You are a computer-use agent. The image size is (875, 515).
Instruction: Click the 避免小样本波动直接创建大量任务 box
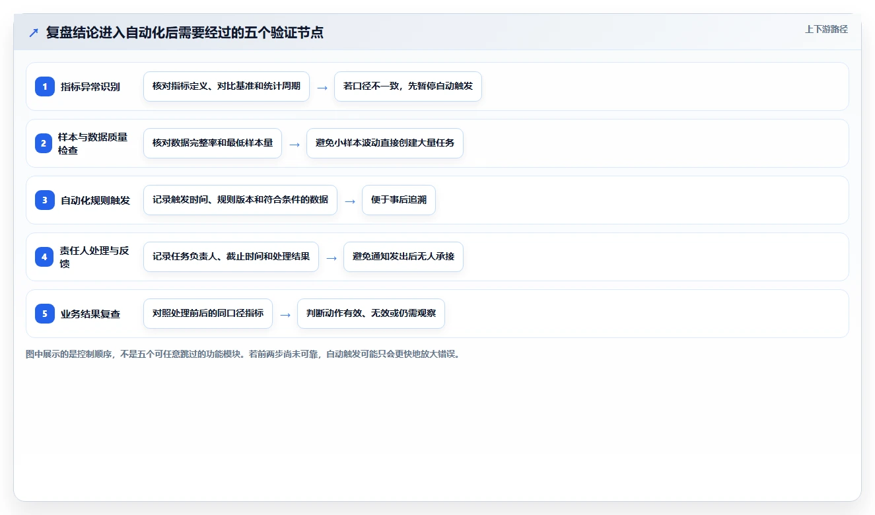pyautogui.click(x=385, y=143)
